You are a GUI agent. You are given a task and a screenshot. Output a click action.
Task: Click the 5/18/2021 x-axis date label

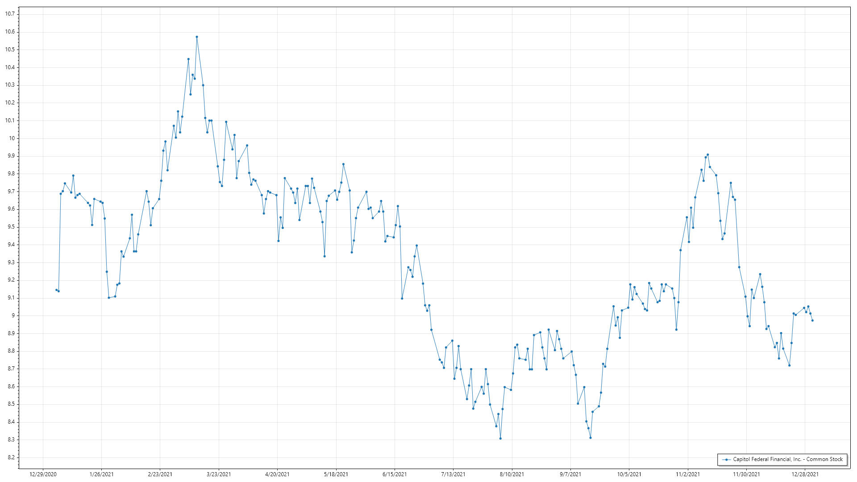(x=336, y=474)
